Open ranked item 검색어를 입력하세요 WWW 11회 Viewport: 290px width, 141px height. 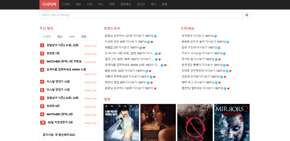coord(66,70)
